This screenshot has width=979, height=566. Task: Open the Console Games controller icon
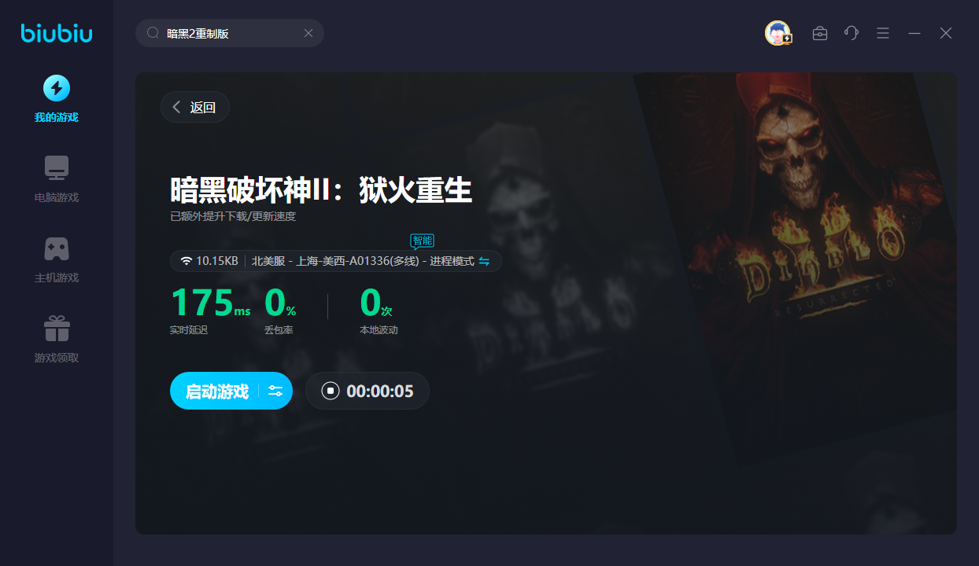pyautogui.click(x=56, y=248)
